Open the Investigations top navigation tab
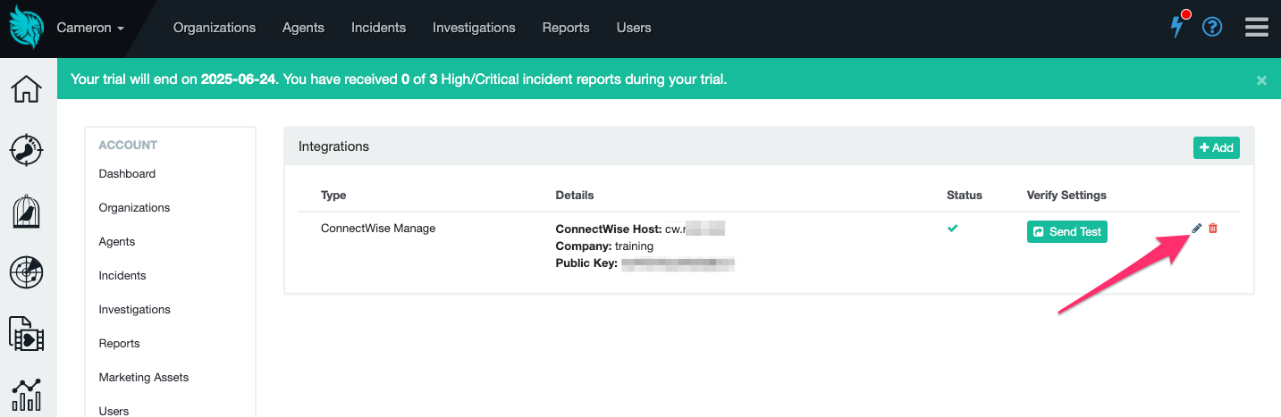This screenshot has width=1281, height=417. [474, 28]
